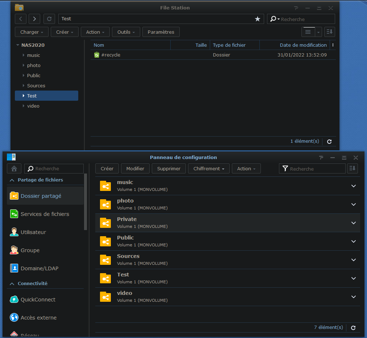367x338 pixels.
Task: Select the Sources folder in tree
Action: pos(36,85)
